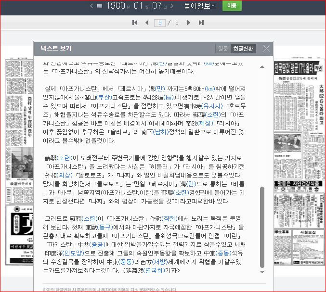Image resolution: width=326 pixels, height=292 pixels.
Task: Go to the next newspaper page
Action: click(189, 23)
